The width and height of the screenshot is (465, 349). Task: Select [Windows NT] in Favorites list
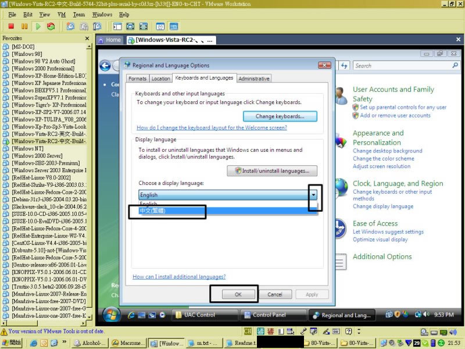click(27, 148)
